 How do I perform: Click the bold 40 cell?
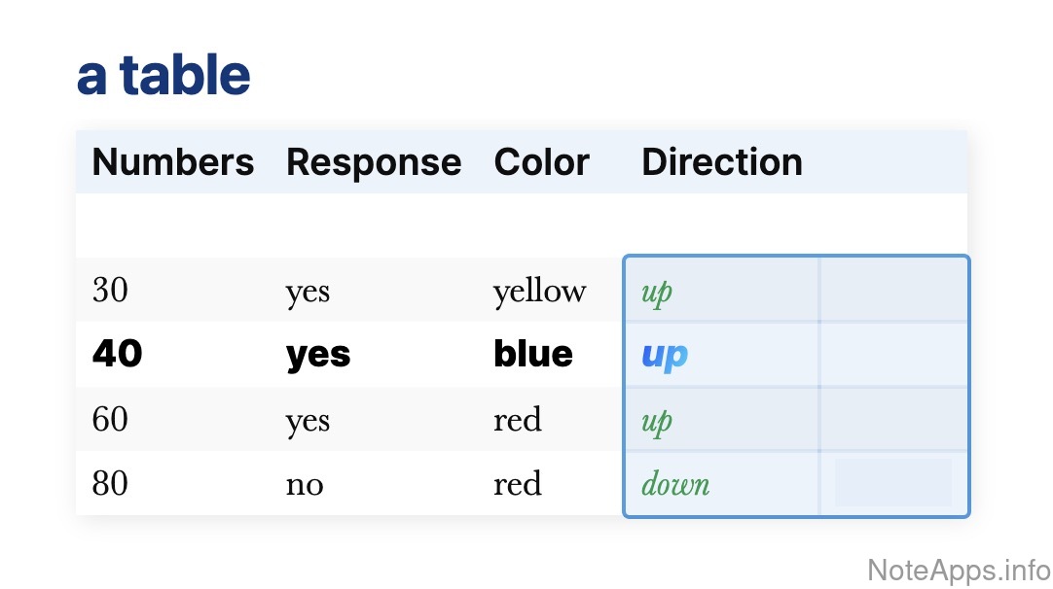click(117, 355)
